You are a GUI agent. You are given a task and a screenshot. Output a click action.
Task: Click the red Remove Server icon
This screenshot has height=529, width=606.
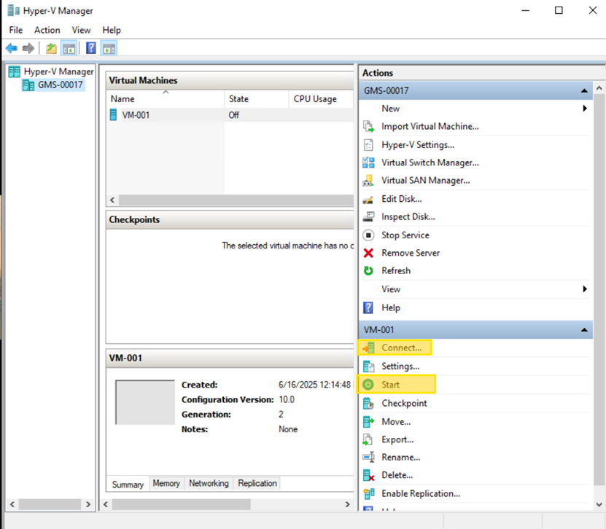(x=368, y=254)
